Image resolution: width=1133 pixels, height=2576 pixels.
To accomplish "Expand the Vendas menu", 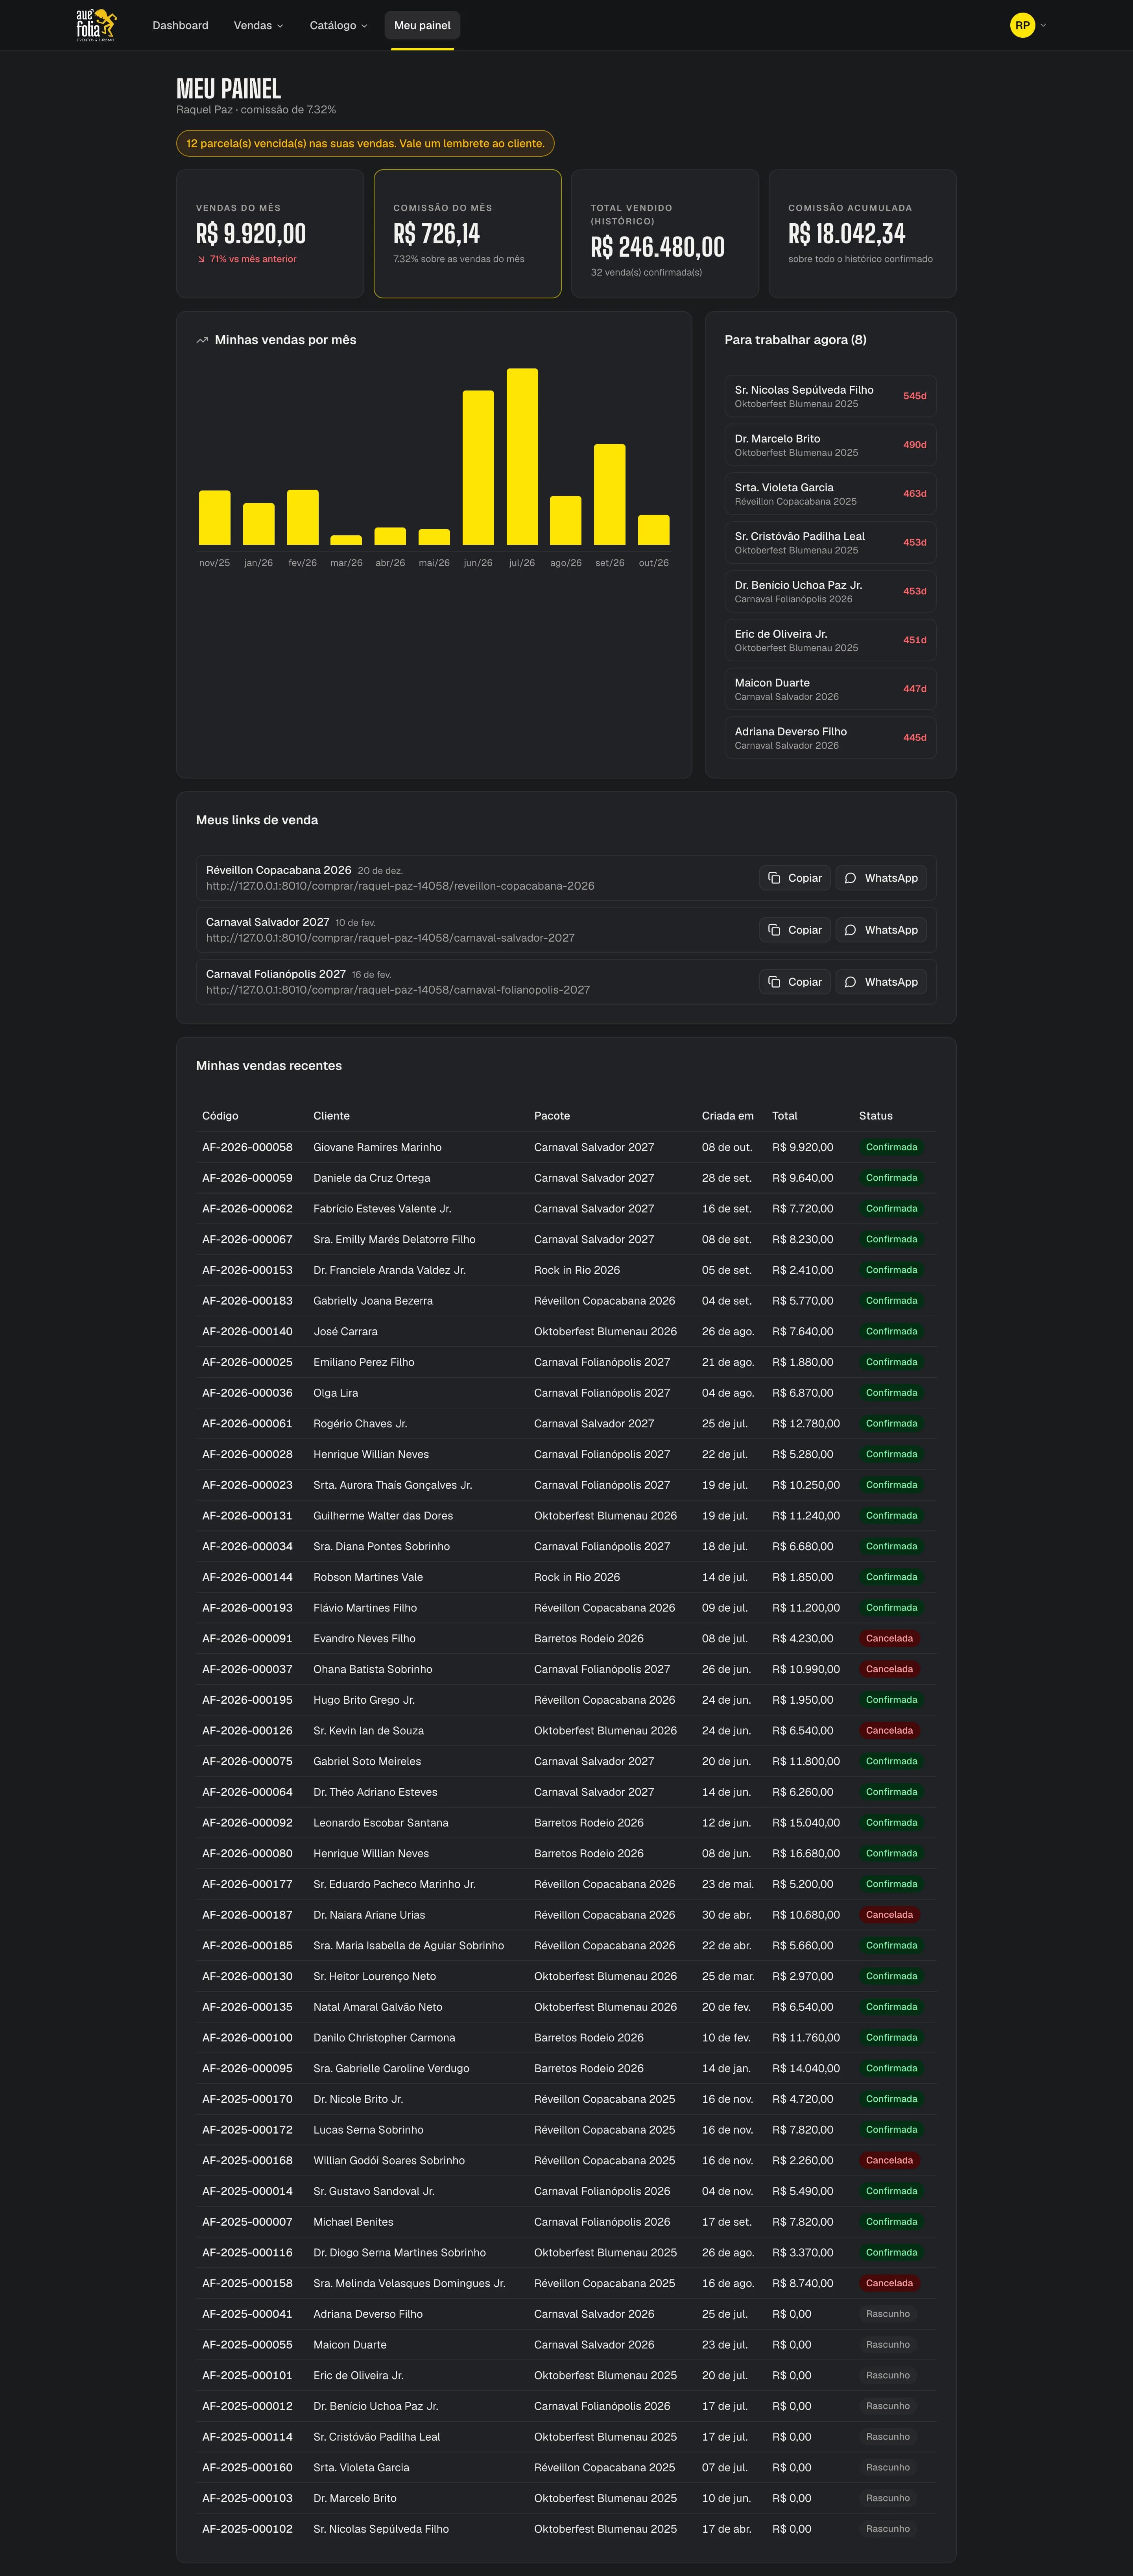I will [x=259, y=25].
